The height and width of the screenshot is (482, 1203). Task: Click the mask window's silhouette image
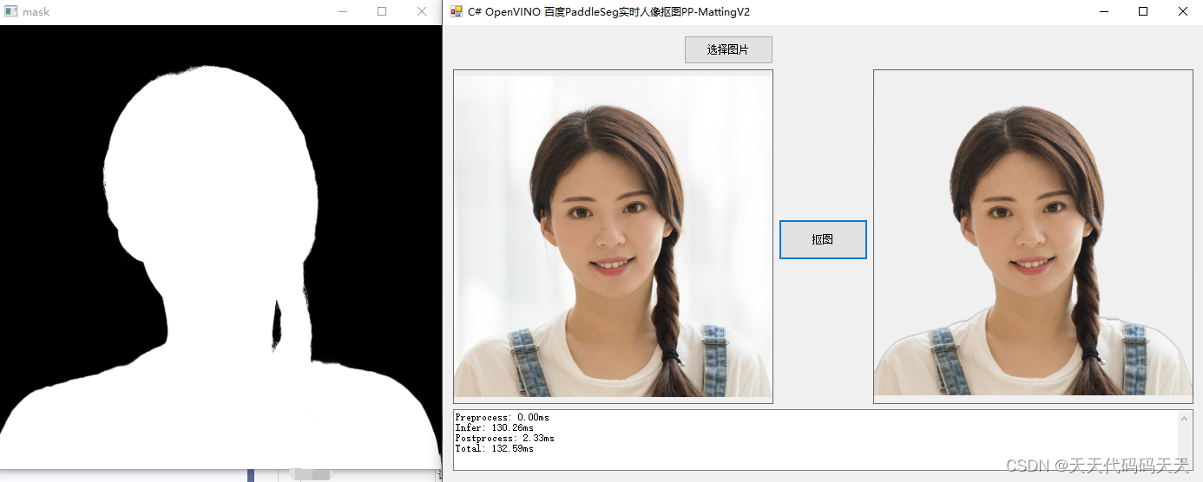220,247
